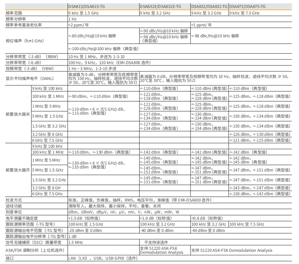299x264 pixels.
Task: Click the -20 dBm 至 0 dBm cell
Action: [82, 230]
